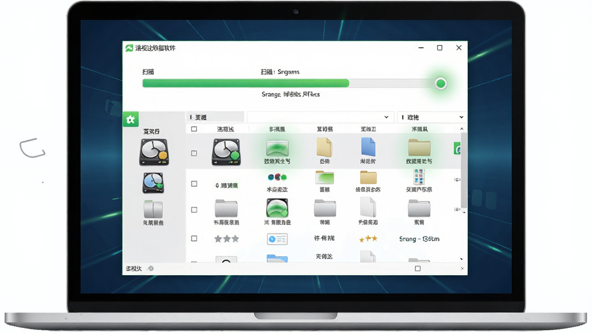Open the glowing tan folder in the first row
The width and height of the screenshot is (592, 333).
pos(419,147)
